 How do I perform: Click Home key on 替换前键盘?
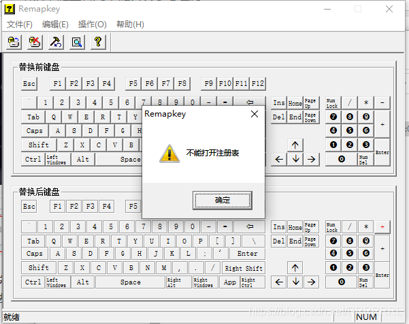coord(295,103)
